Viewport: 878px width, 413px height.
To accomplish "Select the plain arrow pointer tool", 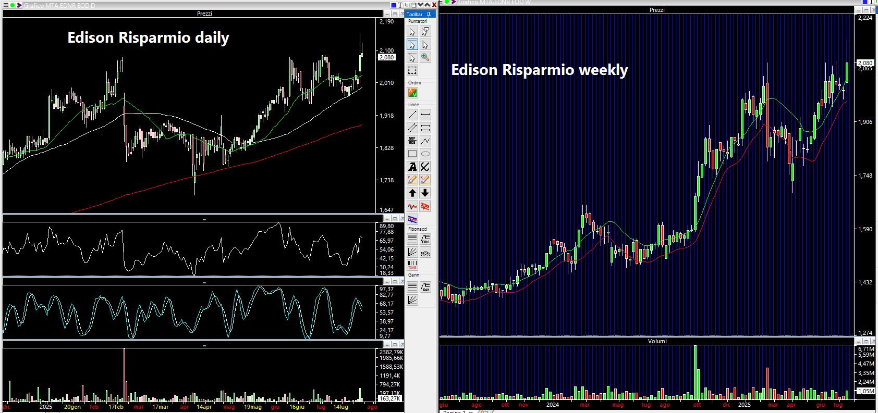I will [x=412, y=32].
